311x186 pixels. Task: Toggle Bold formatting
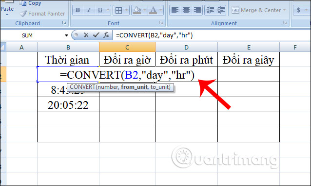[x=78, y=10]
